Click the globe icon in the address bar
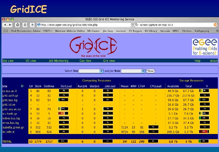 (x=39, y=25)
